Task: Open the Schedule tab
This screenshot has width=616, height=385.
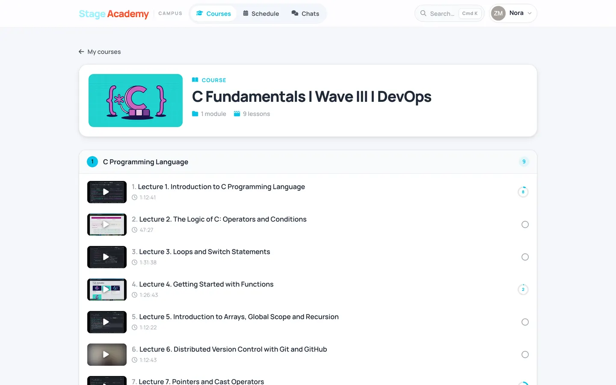Action: tap(261, 14)
